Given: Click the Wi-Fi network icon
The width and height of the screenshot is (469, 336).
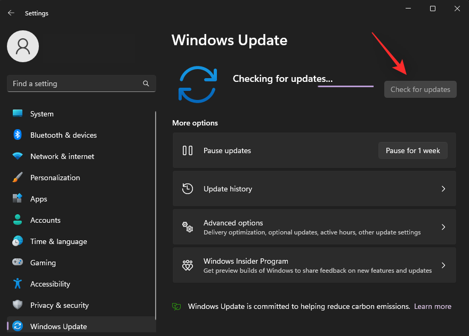Looking at the screenshot, I should click(x=18, y=156).
